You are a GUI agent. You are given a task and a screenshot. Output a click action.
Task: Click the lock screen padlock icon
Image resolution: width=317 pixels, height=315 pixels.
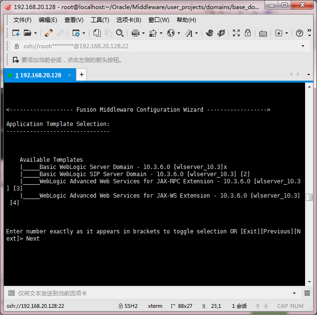[248, 33]
